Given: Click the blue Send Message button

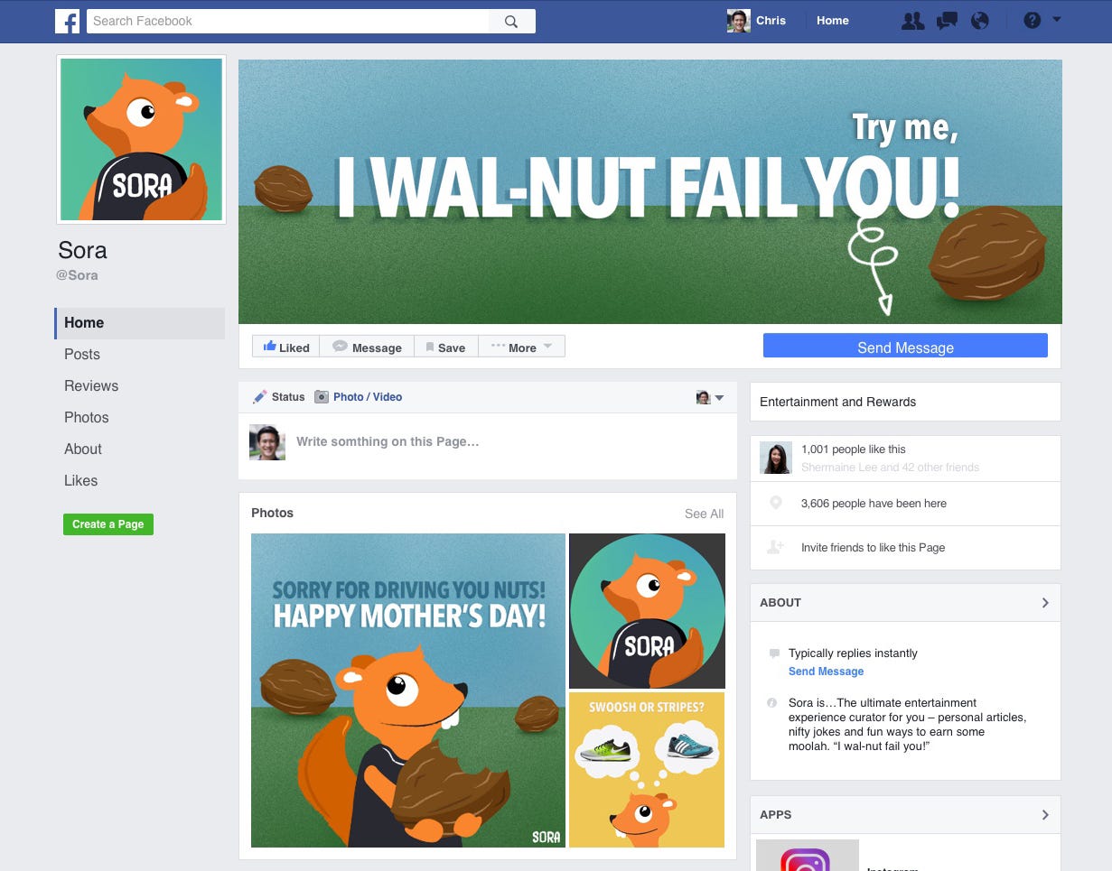Looking at the screenshot, I should click(x=905, y=347).
